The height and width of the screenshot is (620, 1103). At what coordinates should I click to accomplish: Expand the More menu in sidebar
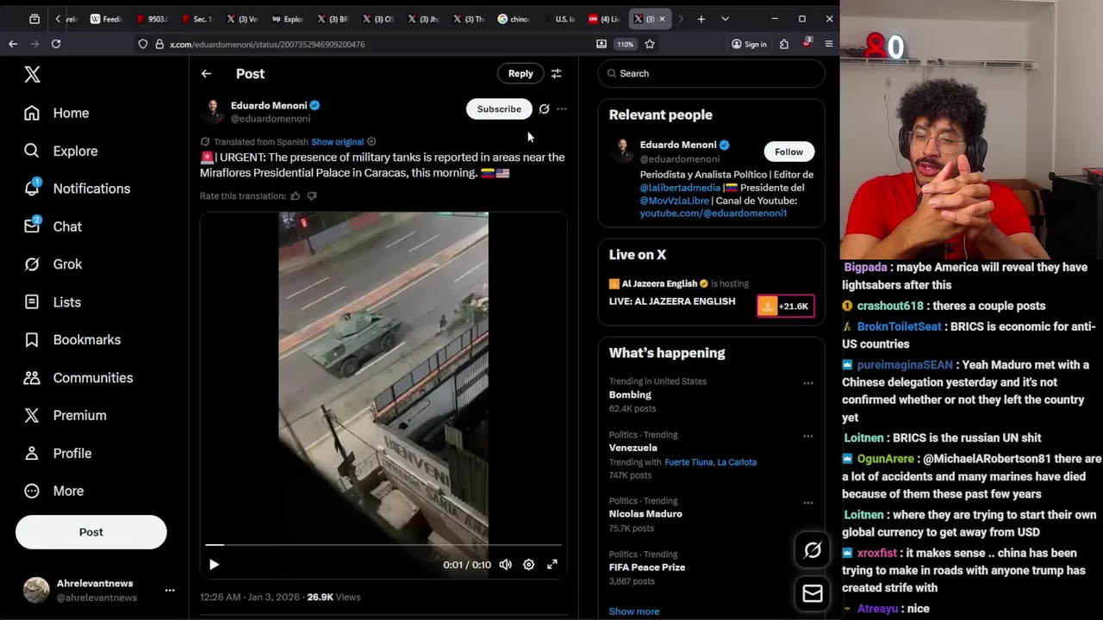point(54,491)
